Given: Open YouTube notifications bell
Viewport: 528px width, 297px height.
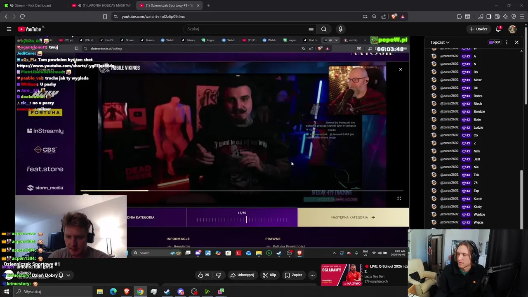Looking at the screenshot, I should click(498, 29).
